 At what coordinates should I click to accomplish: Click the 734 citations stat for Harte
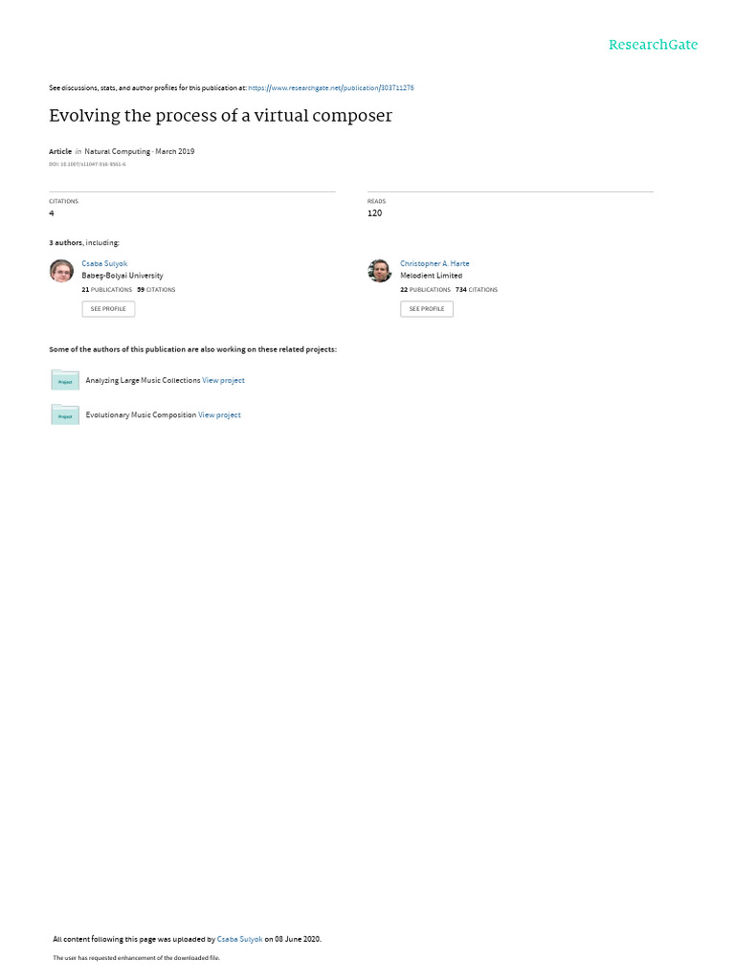tap(477, 290)
